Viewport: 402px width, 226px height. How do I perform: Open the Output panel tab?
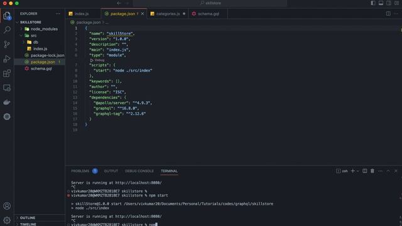point(111,171)
